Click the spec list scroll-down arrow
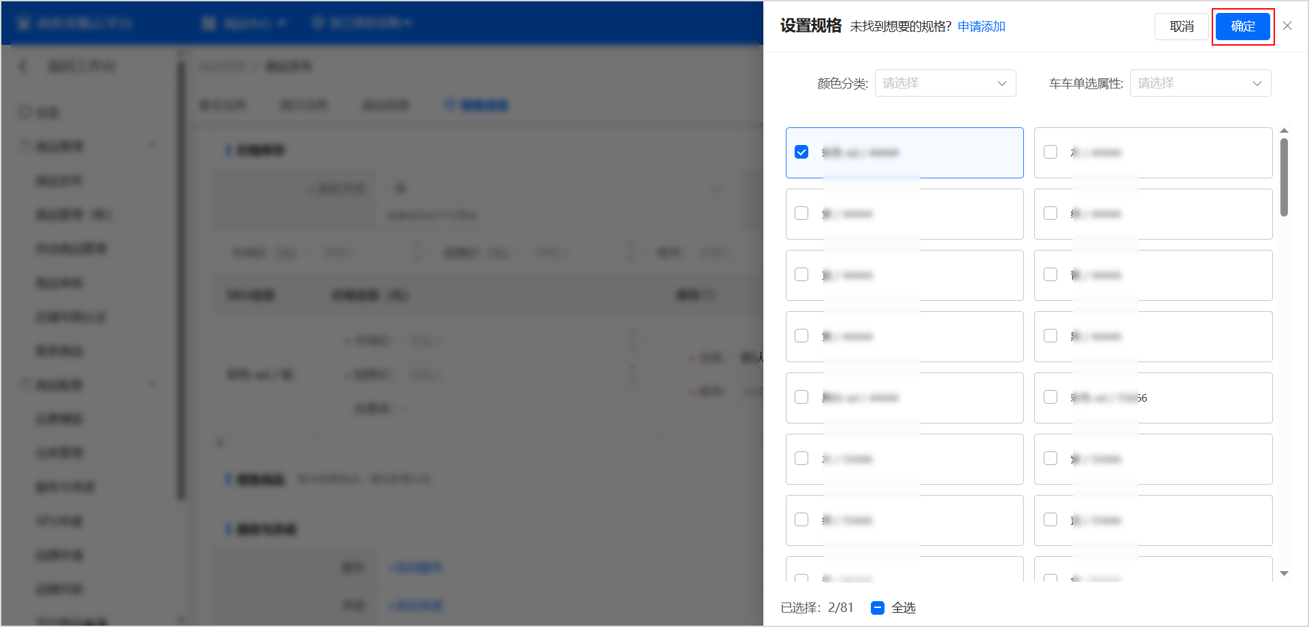Viewport: 1309px width, 627px height. pos(1284,573)
